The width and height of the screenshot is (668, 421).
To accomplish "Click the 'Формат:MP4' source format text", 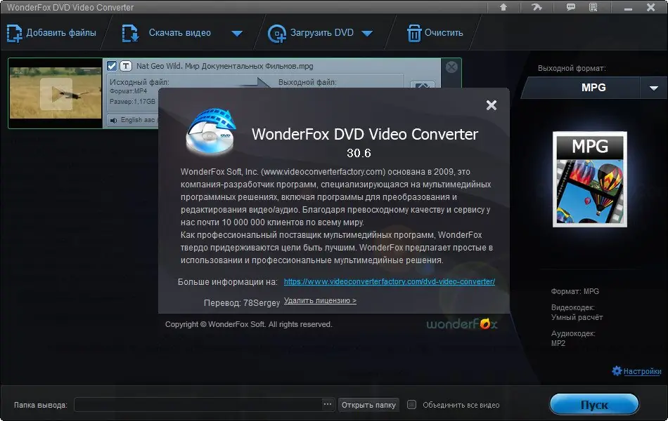I will (128, 91).
